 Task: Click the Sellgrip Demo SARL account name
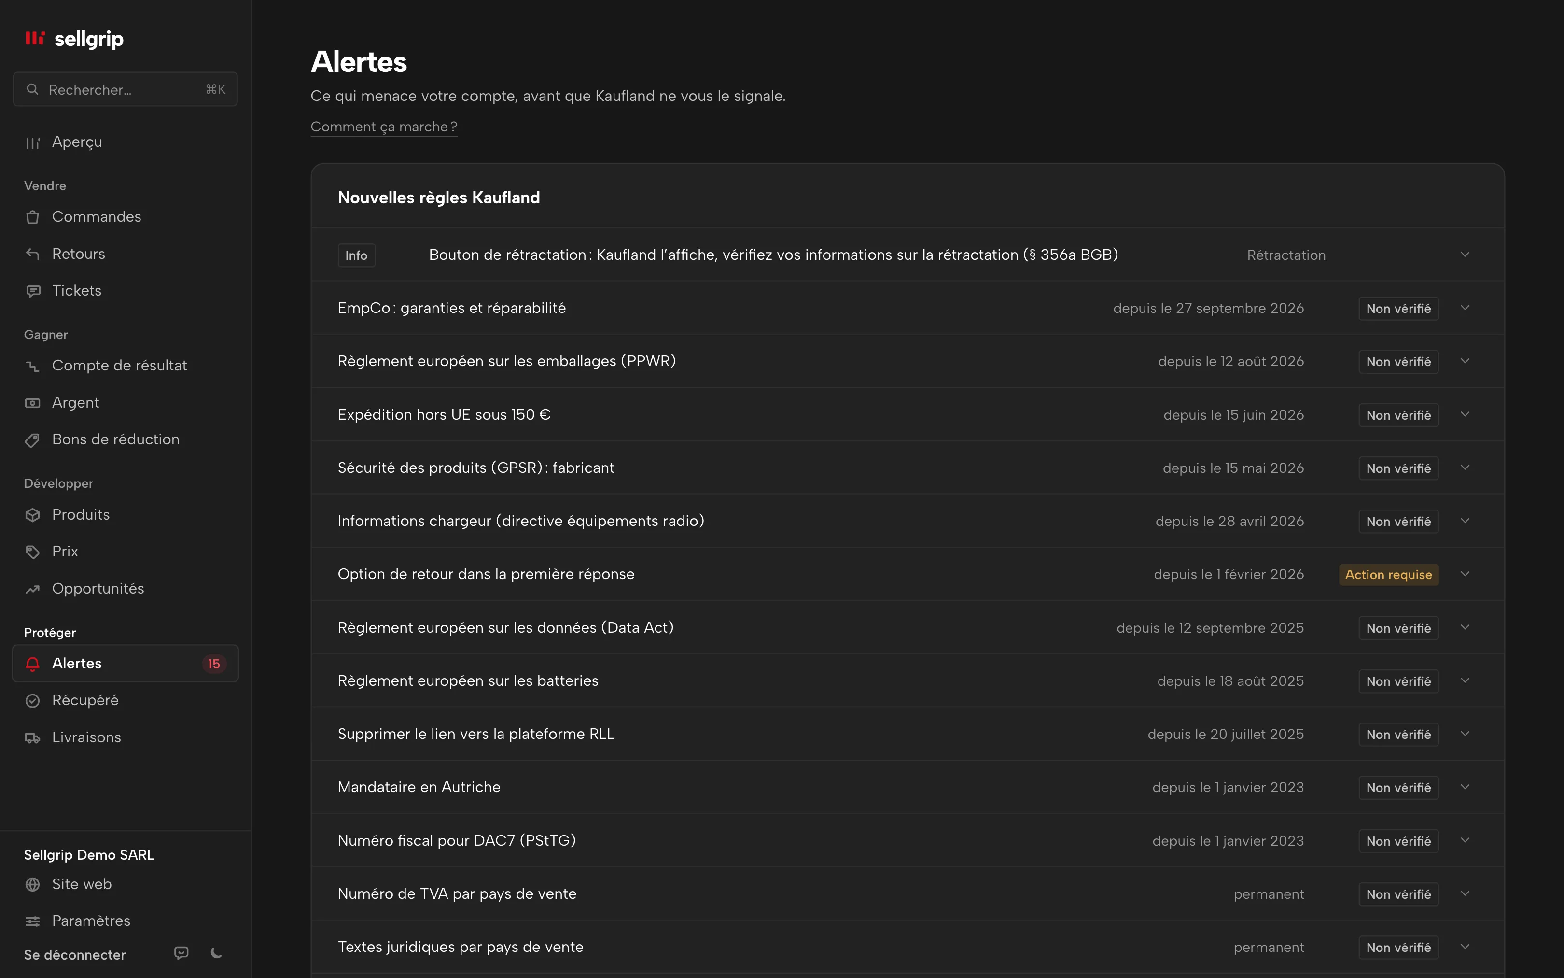(x=89, y=854)
